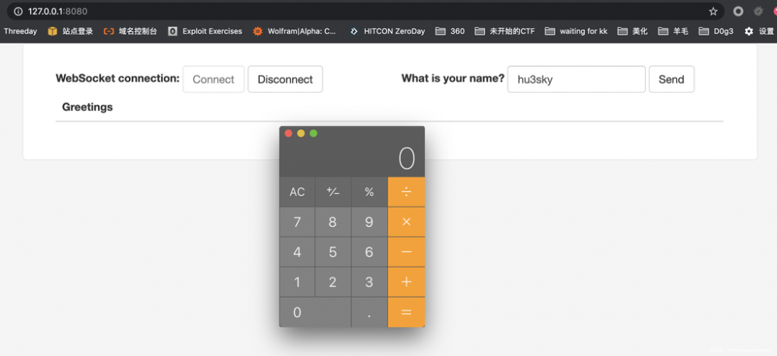Click the 'WebSocket connection:' label
The height and width of the screenshot is (356, 777).
(118, 79)
